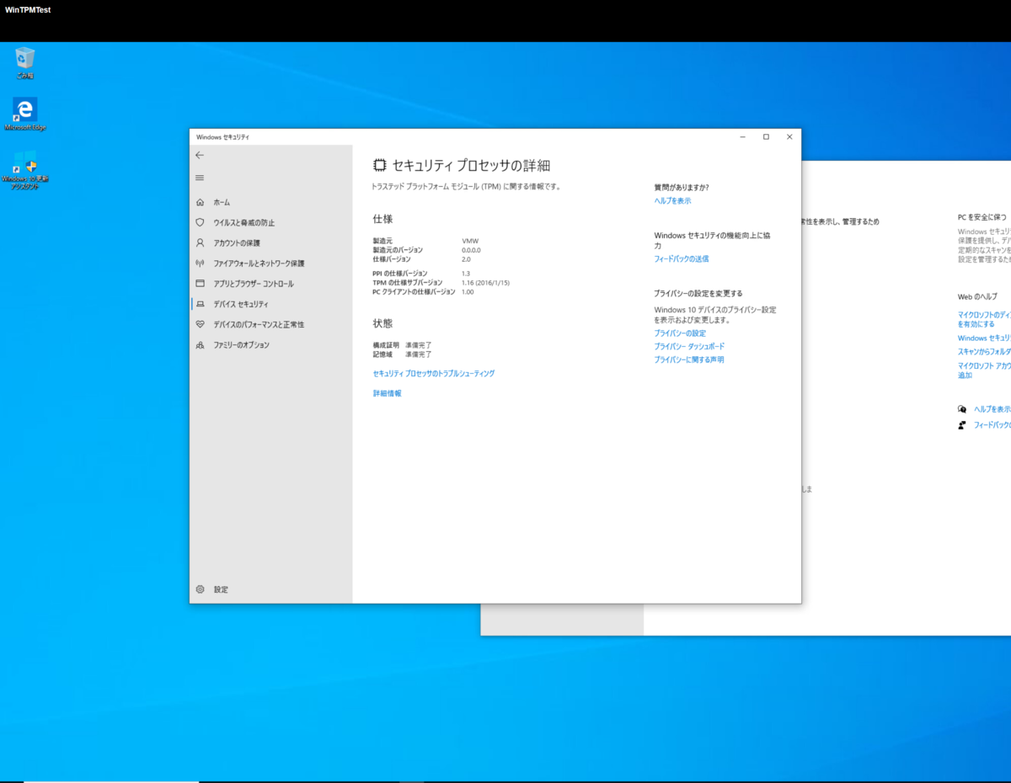Click the chip icon beside the セキュリティ プロセッサの詳細 title
The width and height of the screenshot is (1011, 783).
(x=380, y=166)
